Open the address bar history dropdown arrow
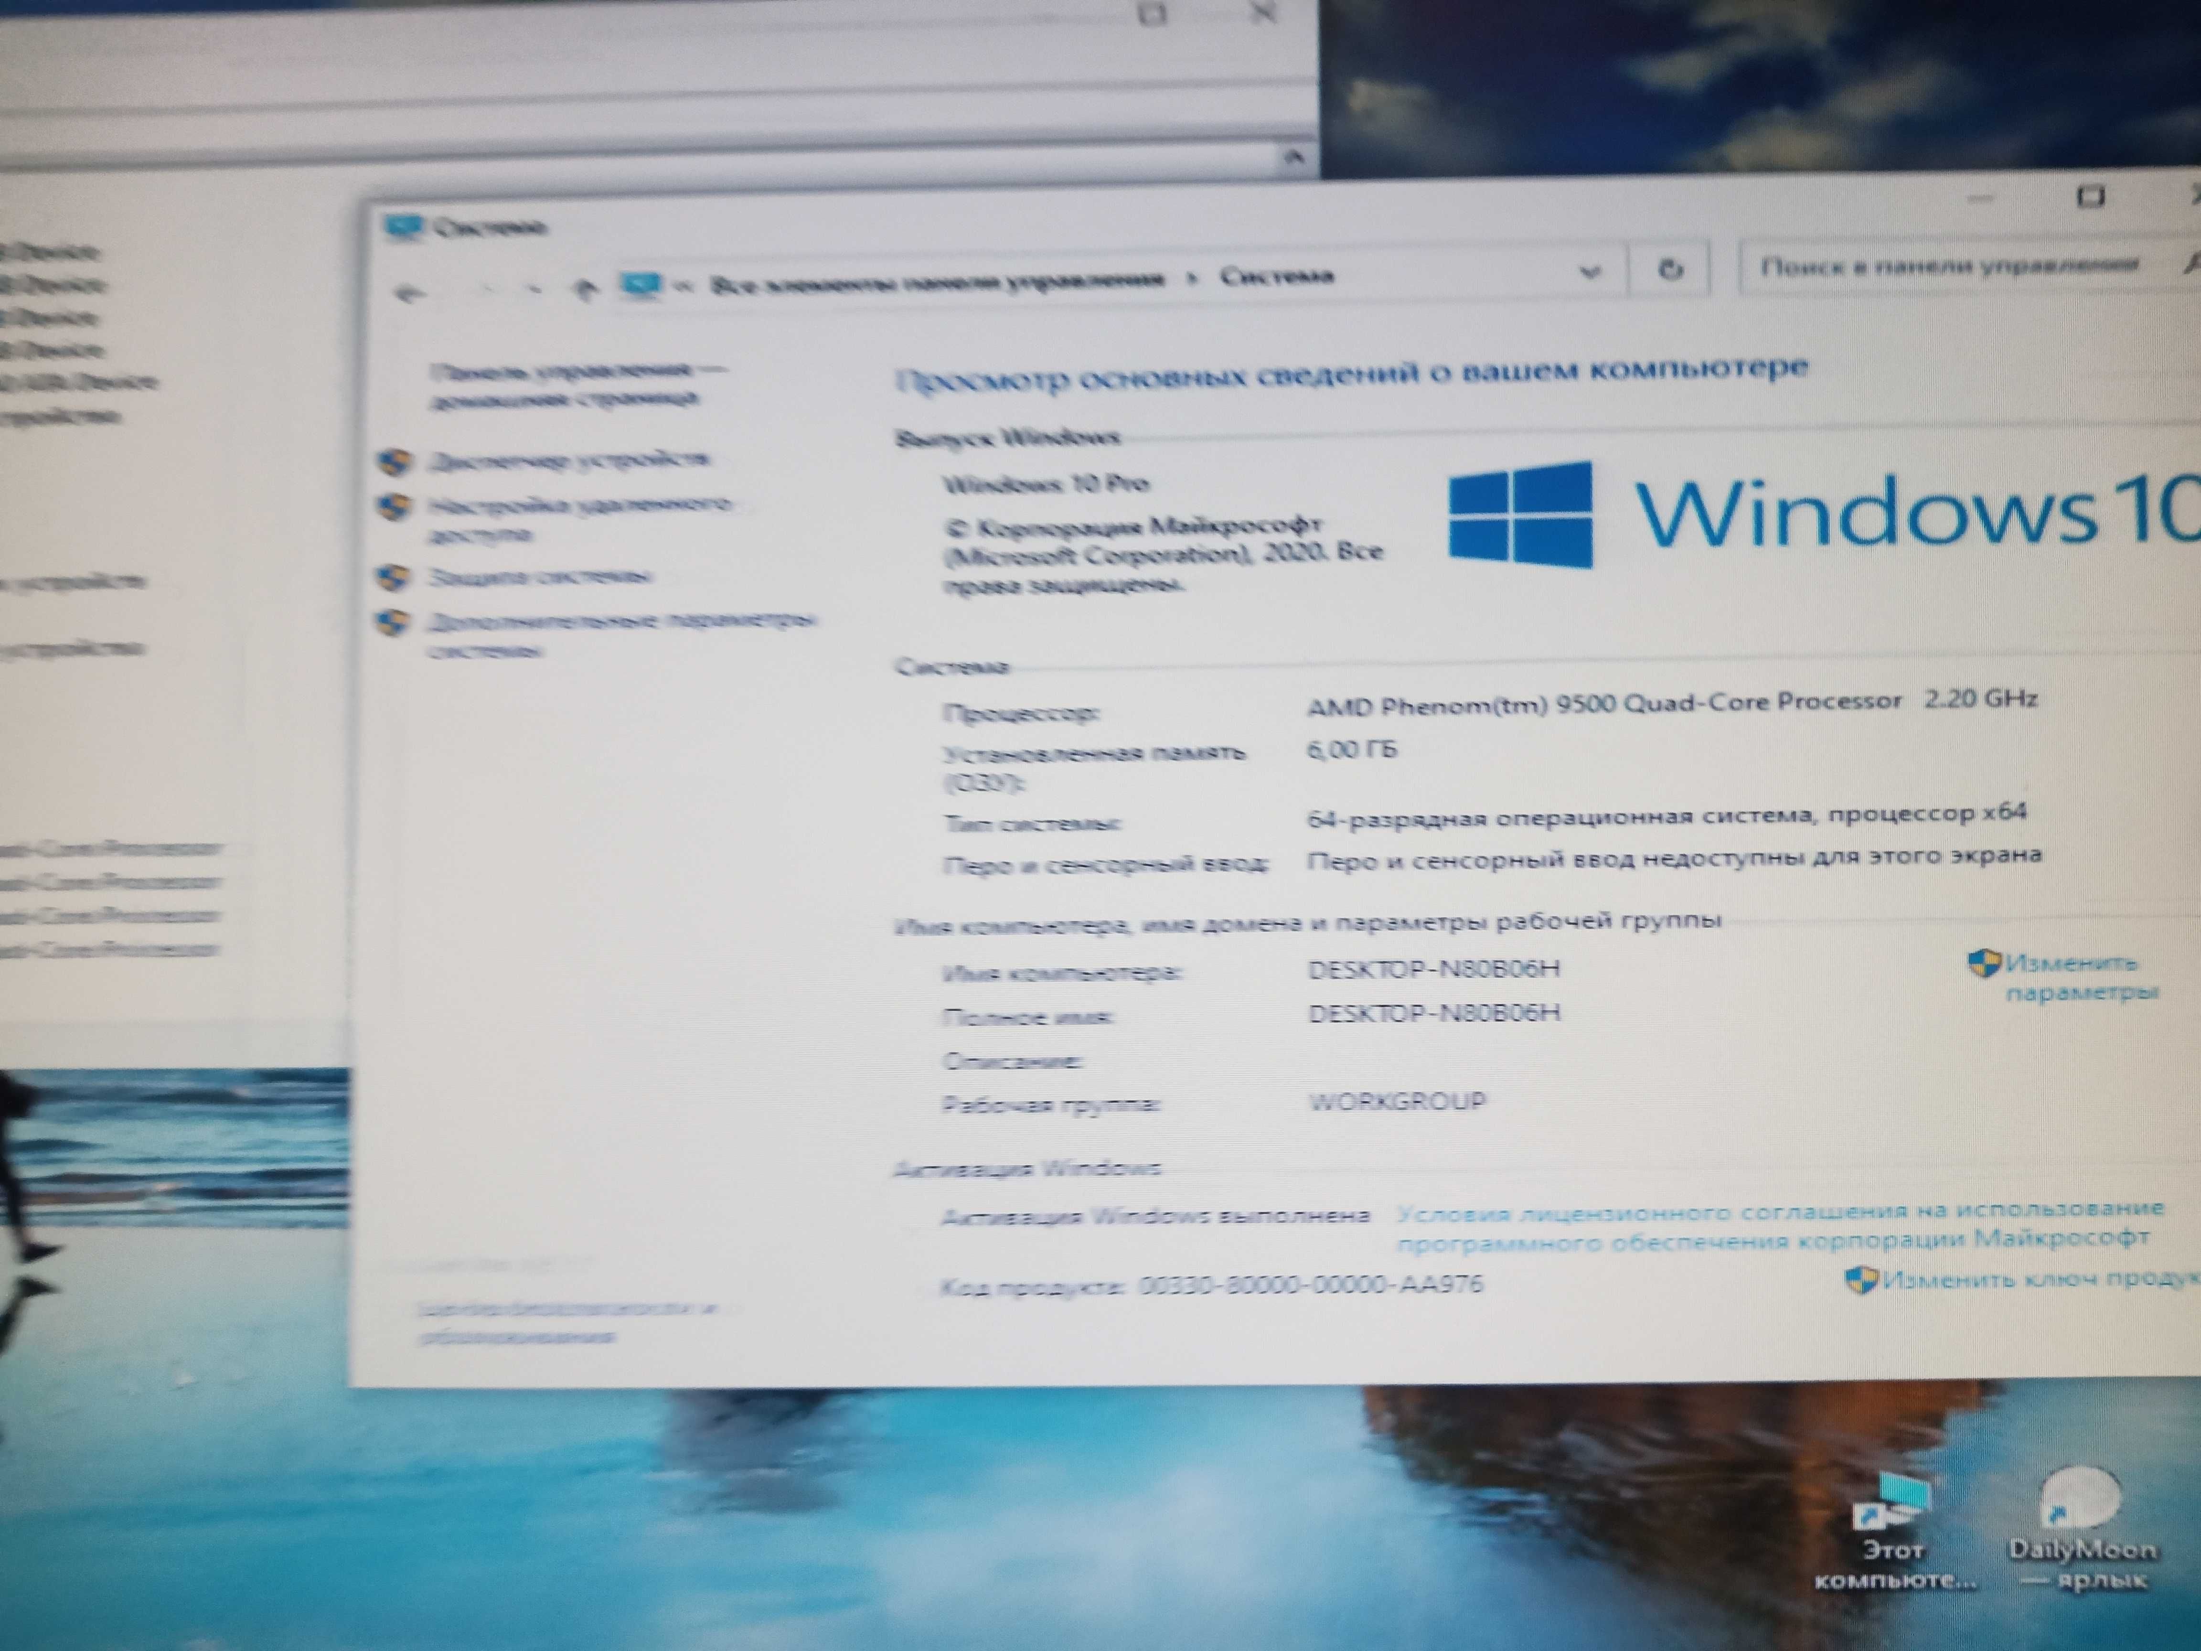This screenshot has width=2201, height=1651. coord(1590,272)
